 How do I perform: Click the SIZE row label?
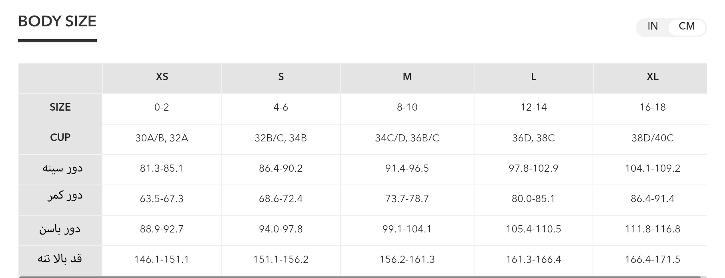(60, 107)
